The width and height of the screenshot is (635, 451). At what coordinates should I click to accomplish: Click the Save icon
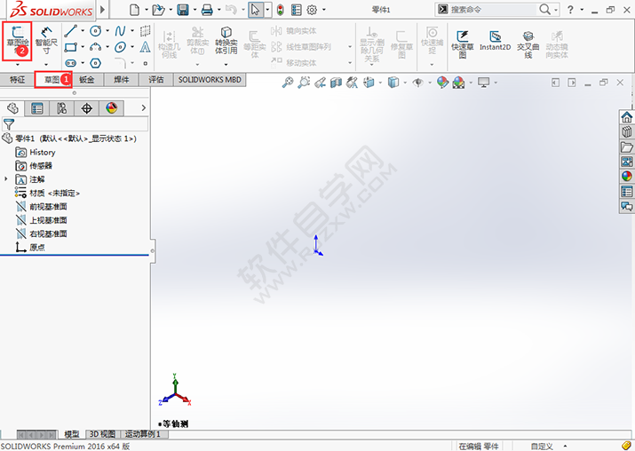(183, 9)
